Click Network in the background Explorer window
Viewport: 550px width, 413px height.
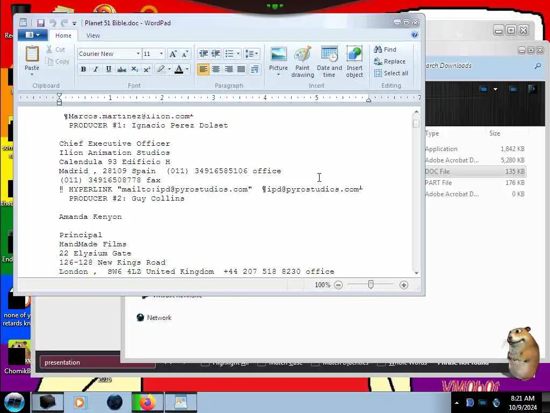[154, 317]
